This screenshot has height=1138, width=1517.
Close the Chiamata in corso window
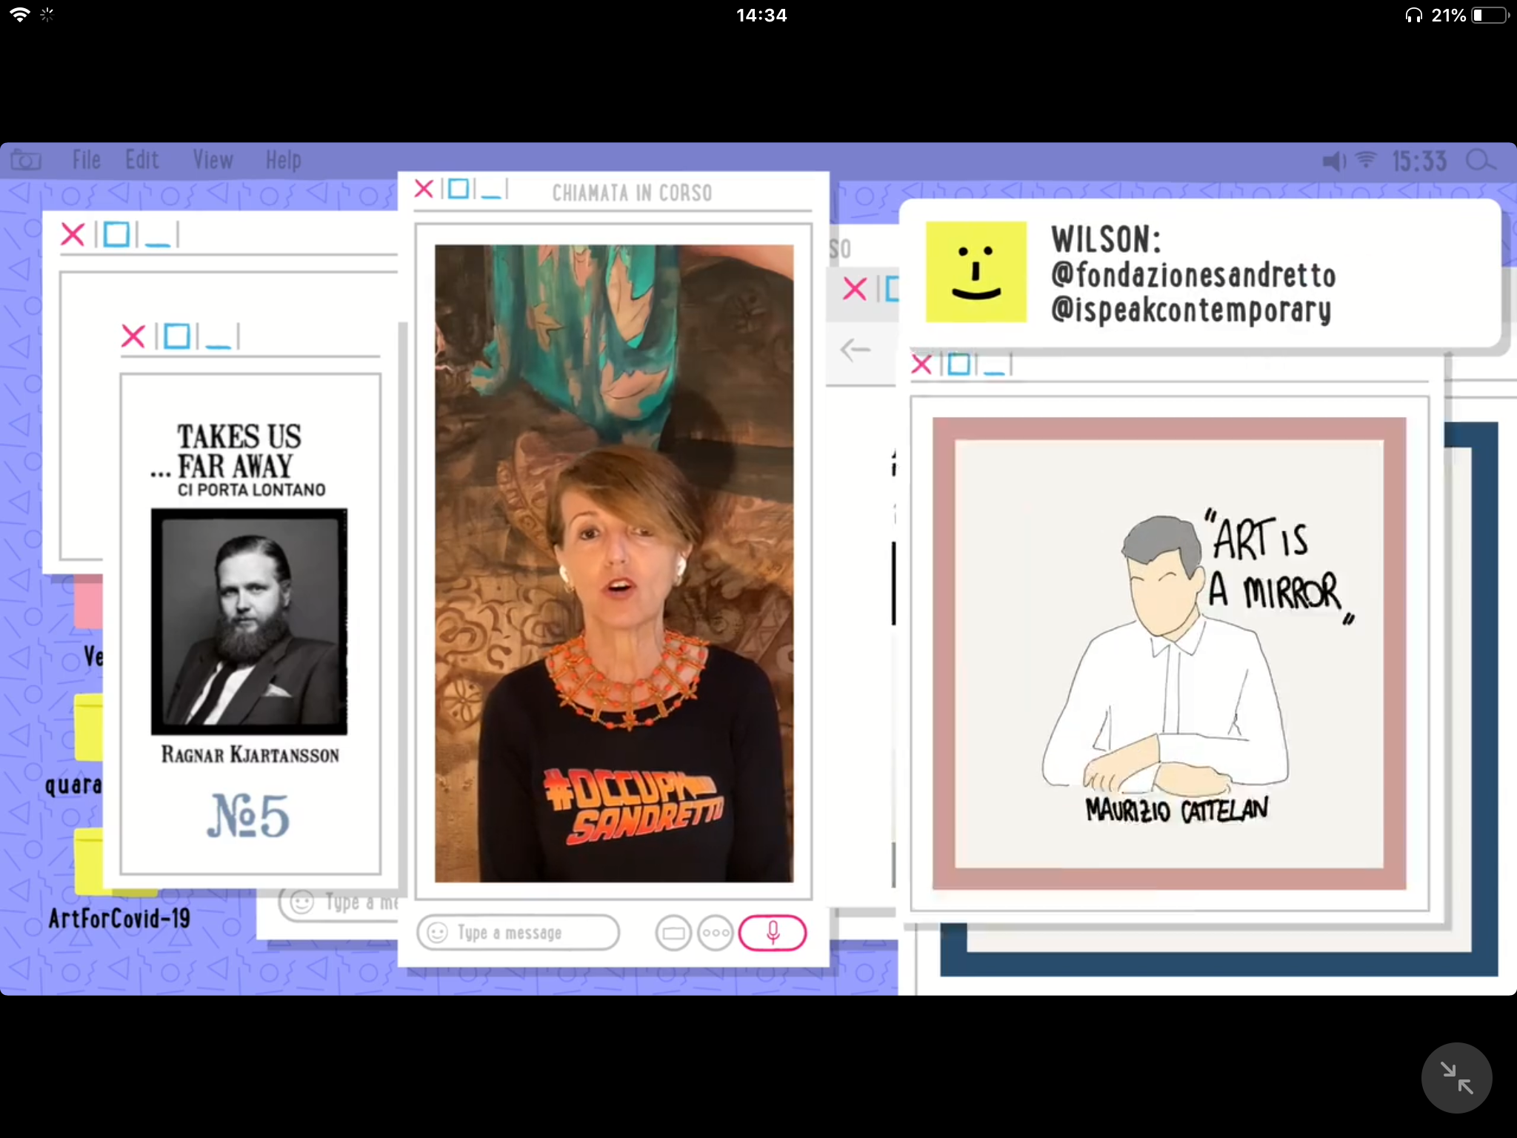424,189
